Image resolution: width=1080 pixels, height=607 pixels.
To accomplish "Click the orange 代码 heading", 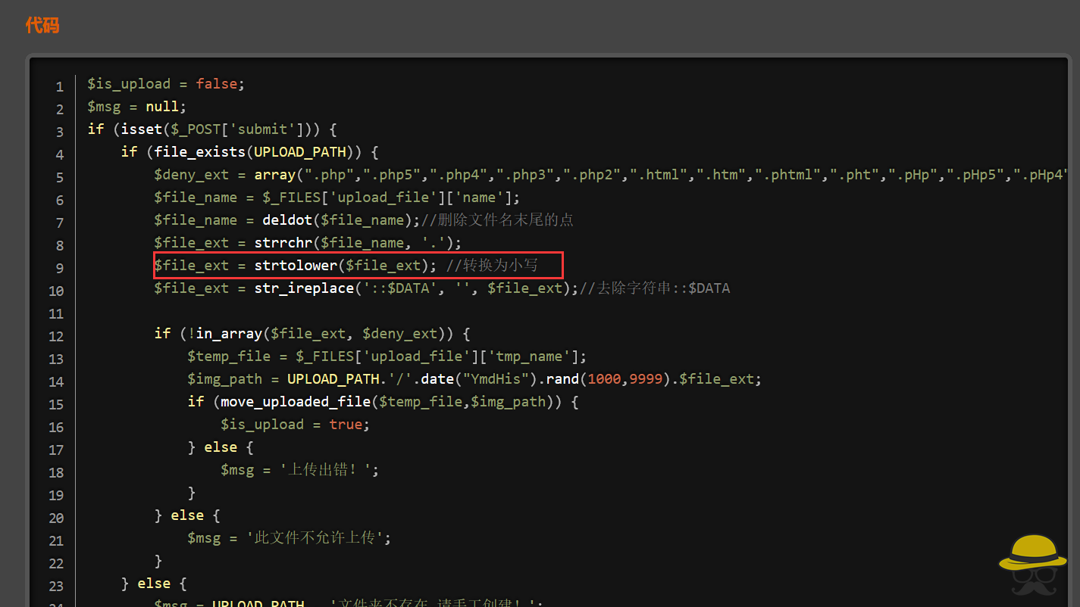I will [x=42, y=25].
